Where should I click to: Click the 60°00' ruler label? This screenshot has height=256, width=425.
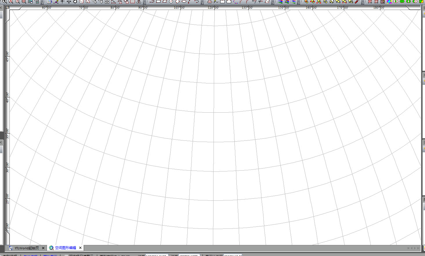pos(47,8)
